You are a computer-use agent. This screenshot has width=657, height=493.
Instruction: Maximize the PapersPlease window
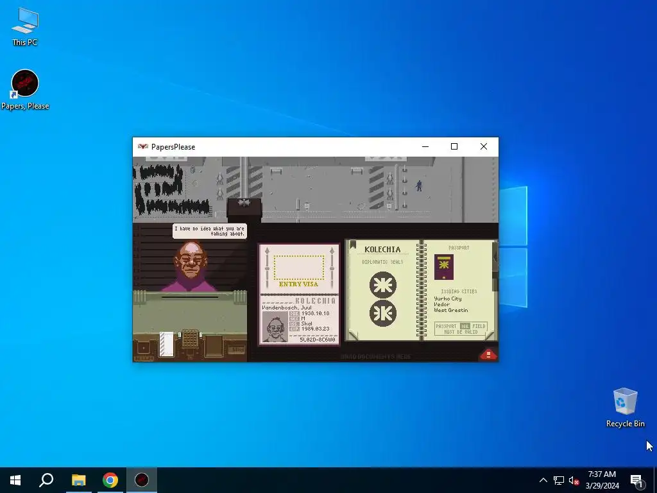coord(454,146)
